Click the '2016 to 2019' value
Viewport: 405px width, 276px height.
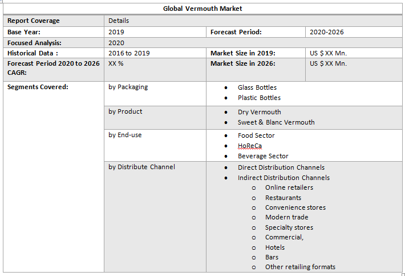(x=129, y=53)
